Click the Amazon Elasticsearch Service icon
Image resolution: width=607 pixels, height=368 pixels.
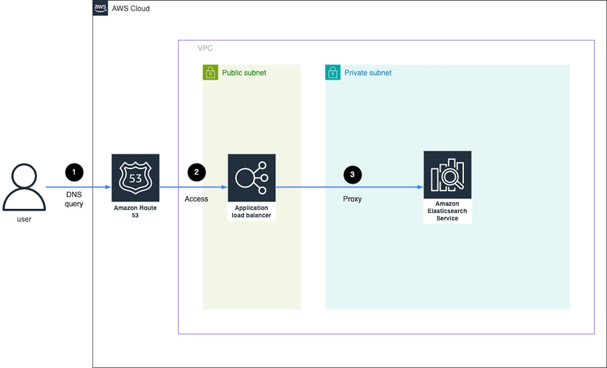click(x=448, y=175)
